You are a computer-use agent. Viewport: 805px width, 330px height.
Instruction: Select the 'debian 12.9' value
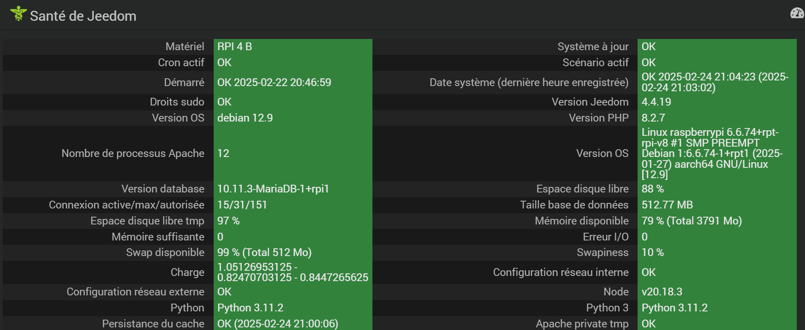(x=245, y=118)
